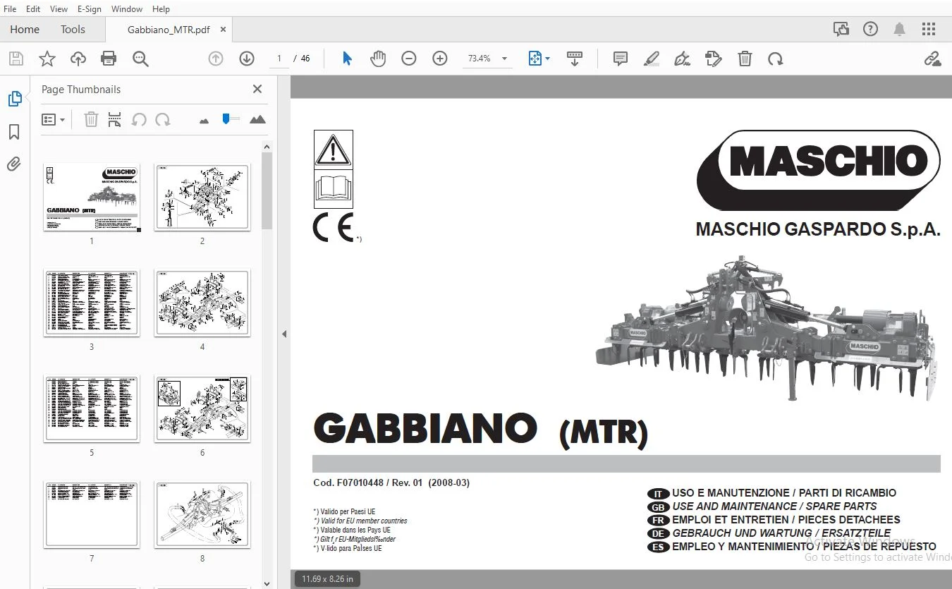
Task: Switch to the Tools tab
Action: 73,30
